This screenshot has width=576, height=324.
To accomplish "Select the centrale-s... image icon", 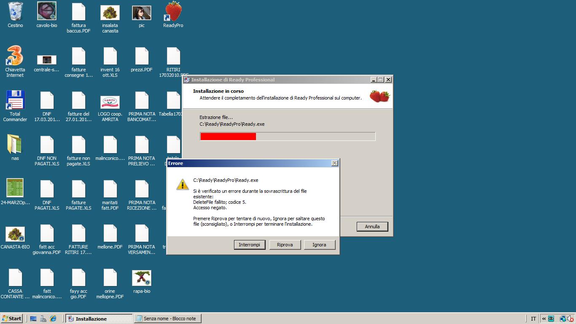I will 47,59.
